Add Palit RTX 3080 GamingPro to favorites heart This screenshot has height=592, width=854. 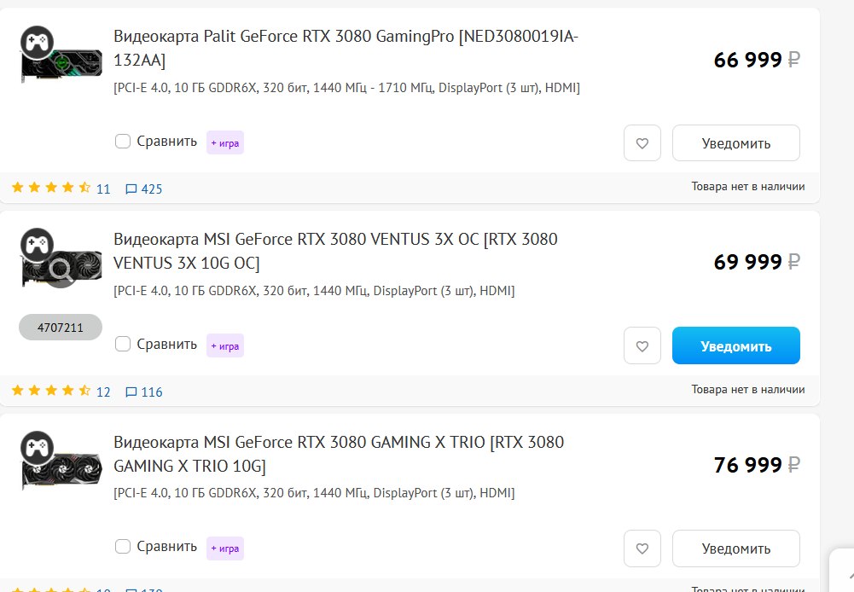642,143
